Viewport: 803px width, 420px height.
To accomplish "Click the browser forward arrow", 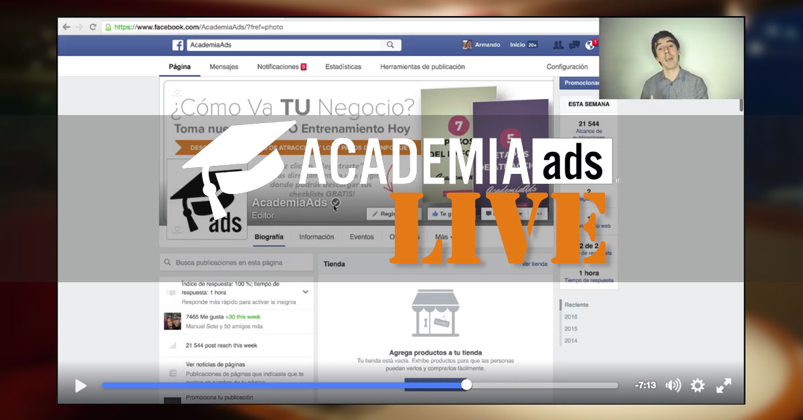I will tap(79, 27).
